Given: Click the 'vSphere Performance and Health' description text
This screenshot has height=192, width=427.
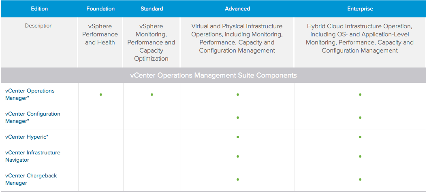Looking at the screenshot, I should [x=100, y=34].
